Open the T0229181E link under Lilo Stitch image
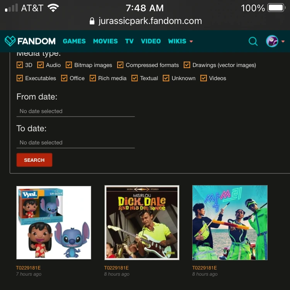The width and height of the screenshot is (290, 290). [28, 268]
